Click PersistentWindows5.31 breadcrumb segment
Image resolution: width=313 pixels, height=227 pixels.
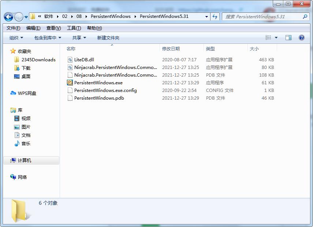[164, 16]
